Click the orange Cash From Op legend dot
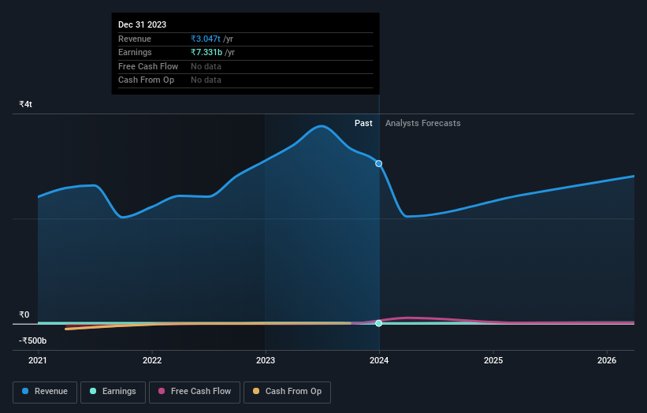 tap(256, 391)
